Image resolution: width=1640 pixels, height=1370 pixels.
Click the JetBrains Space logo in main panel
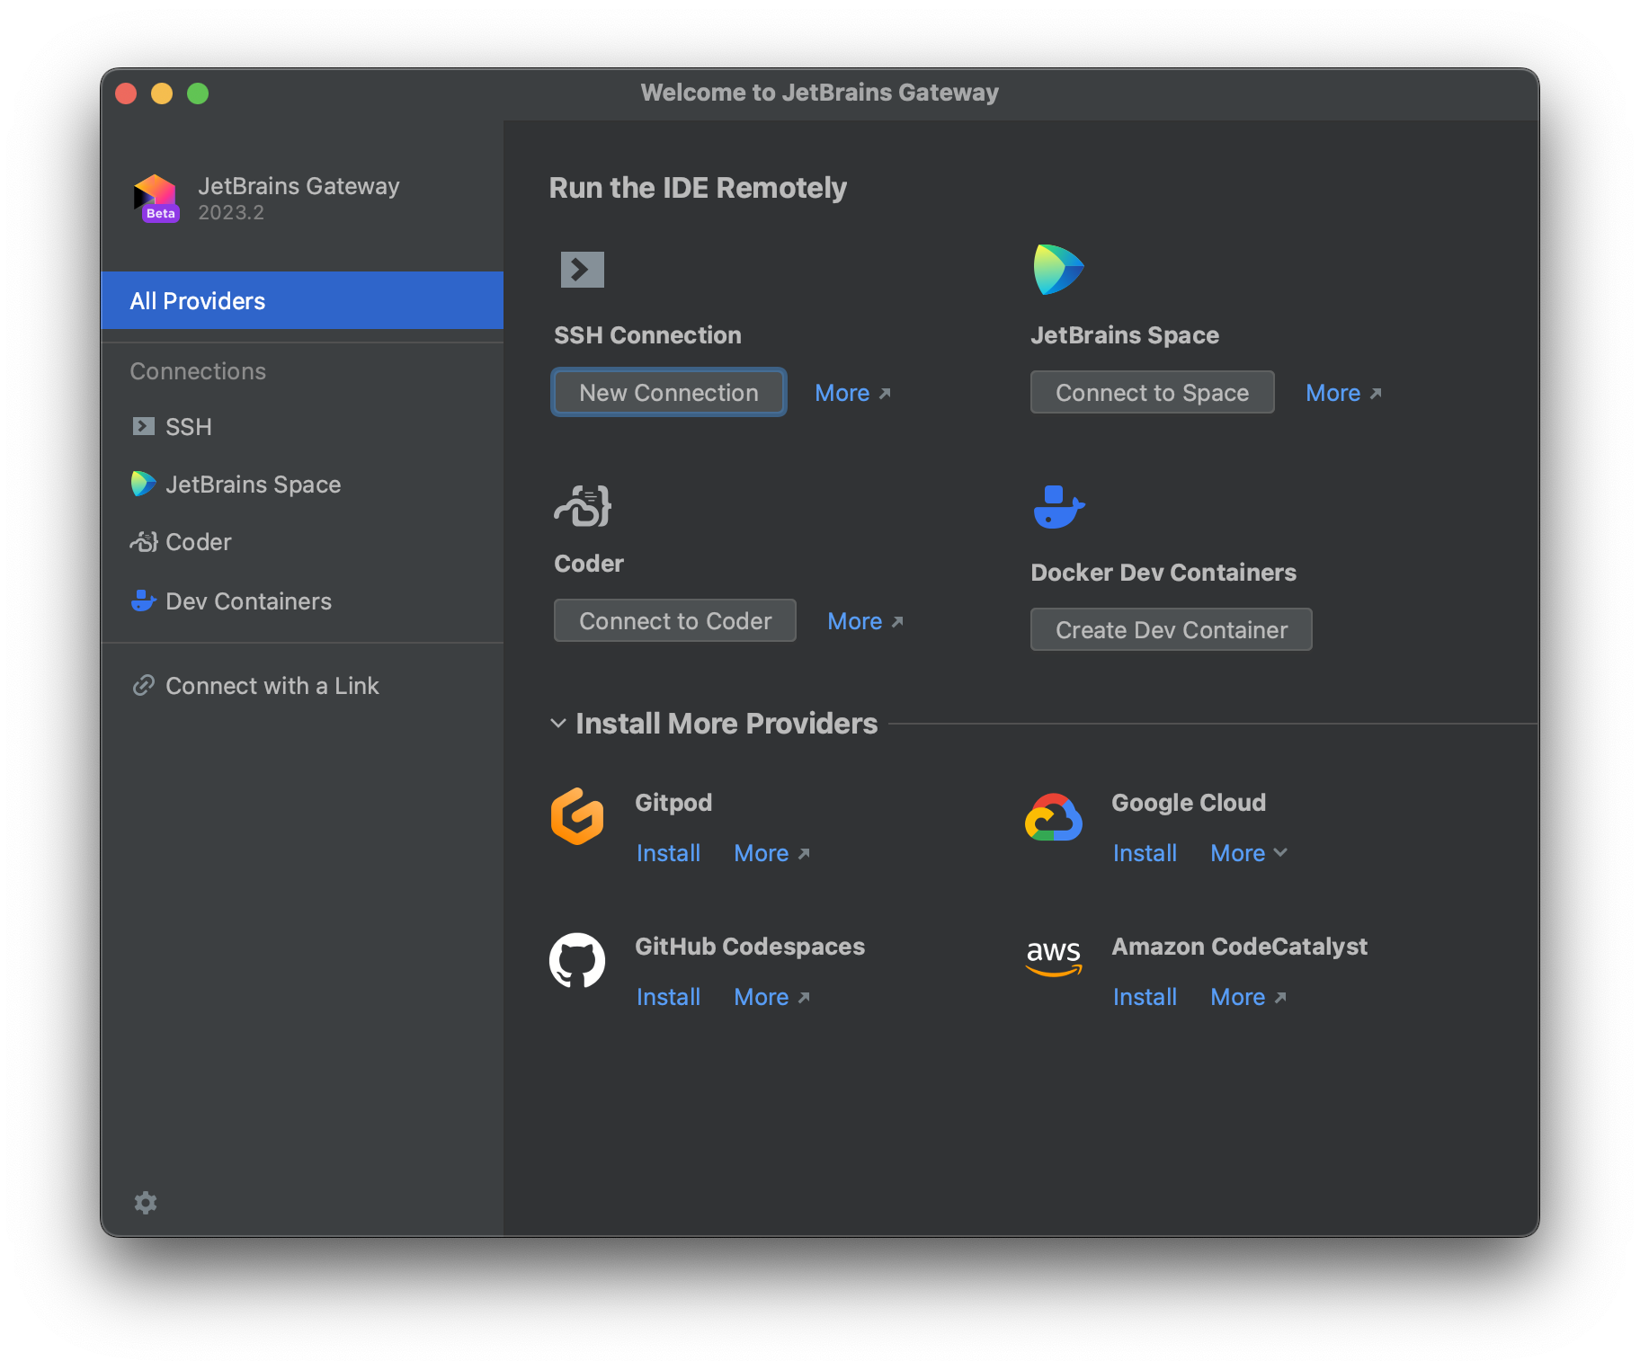click(x=1058, y=270)
